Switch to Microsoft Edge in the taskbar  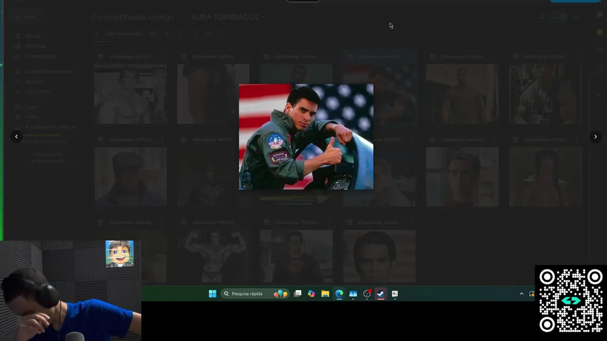339,294
